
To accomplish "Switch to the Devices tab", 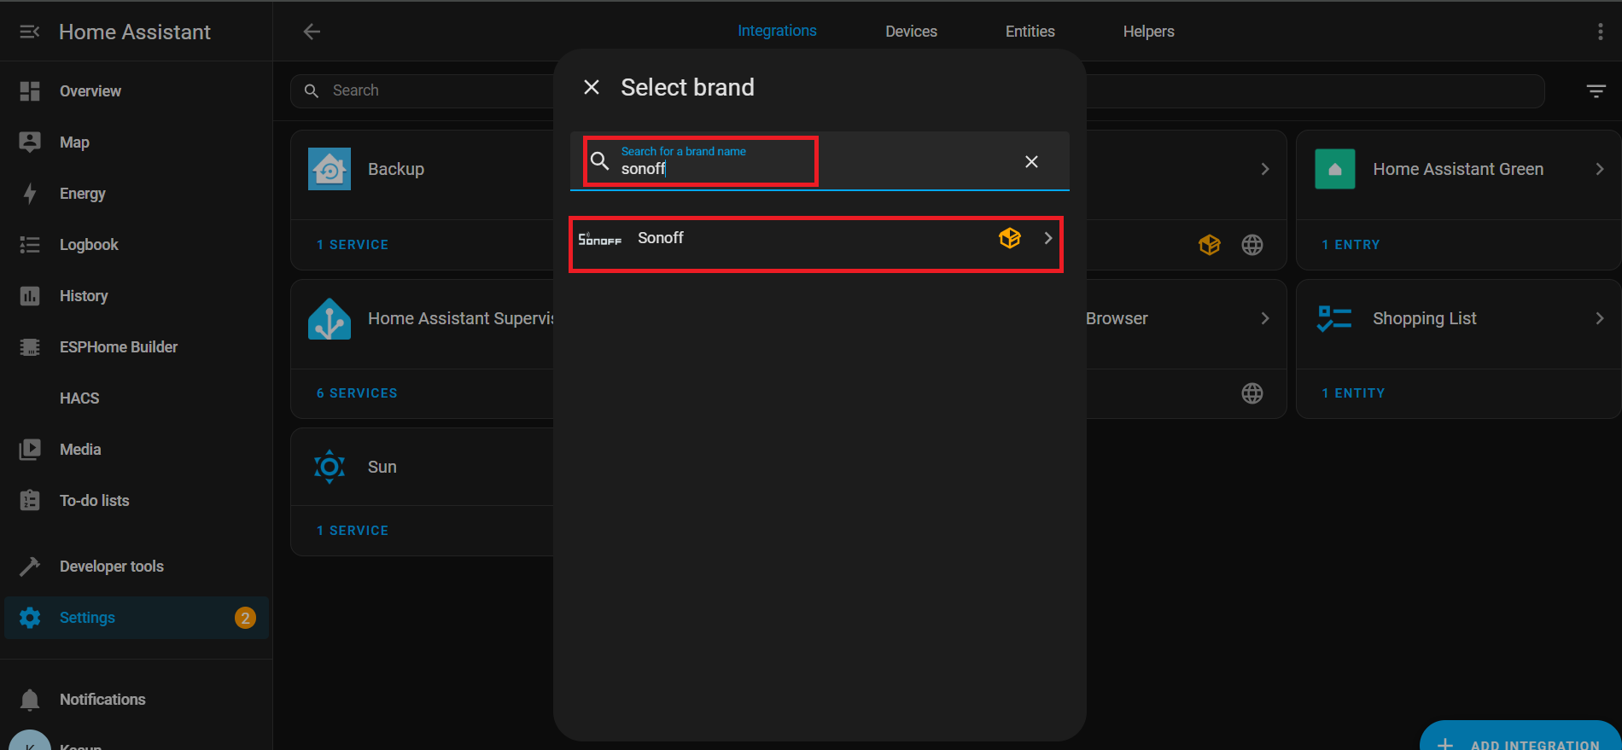I will (x=911, y=32).
